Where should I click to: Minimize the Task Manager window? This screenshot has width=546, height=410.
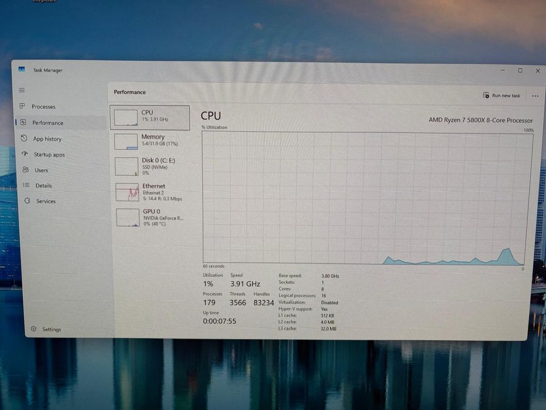[x=503, y=70]
